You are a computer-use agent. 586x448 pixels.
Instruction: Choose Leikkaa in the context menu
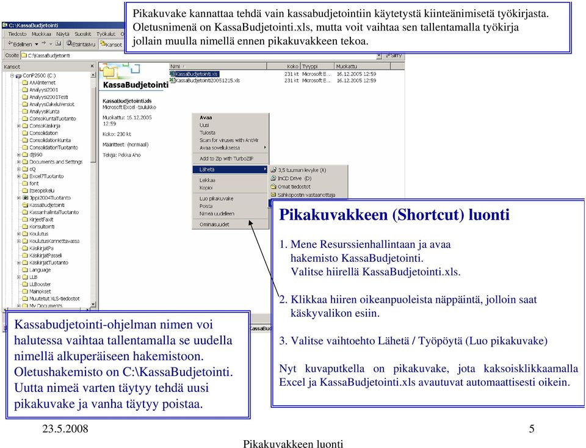pyautogui.click(x=230, y=180)
